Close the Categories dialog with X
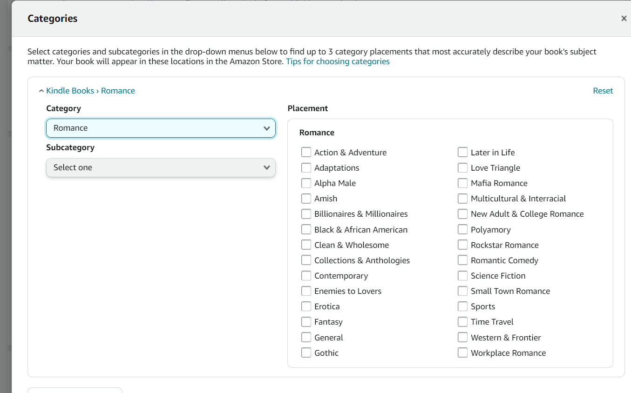 click(x=624, y=19)
